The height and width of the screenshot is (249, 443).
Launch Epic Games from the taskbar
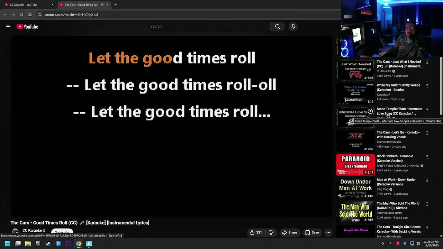[x=38, y=243]
